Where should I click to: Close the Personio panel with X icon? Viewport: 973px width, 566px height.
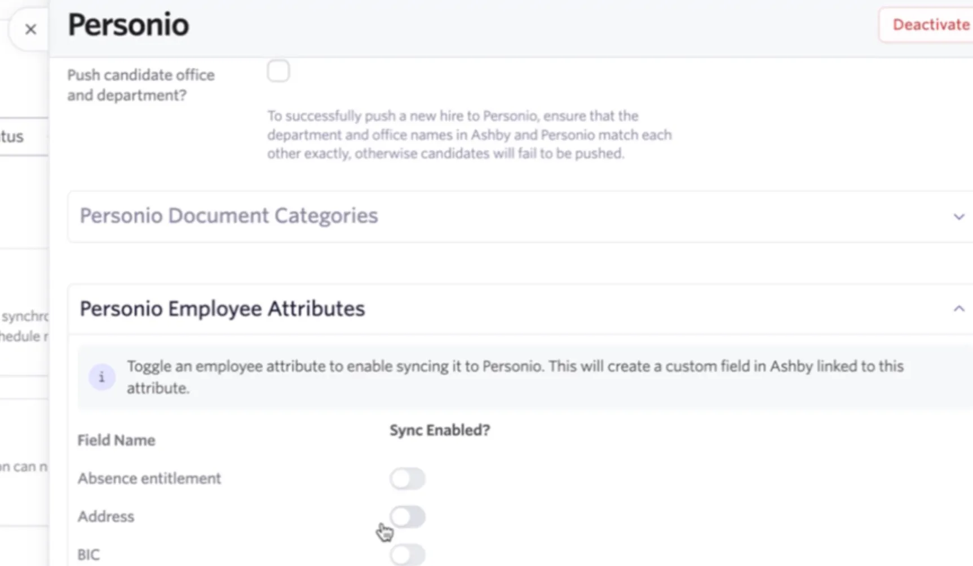[30, 29]
